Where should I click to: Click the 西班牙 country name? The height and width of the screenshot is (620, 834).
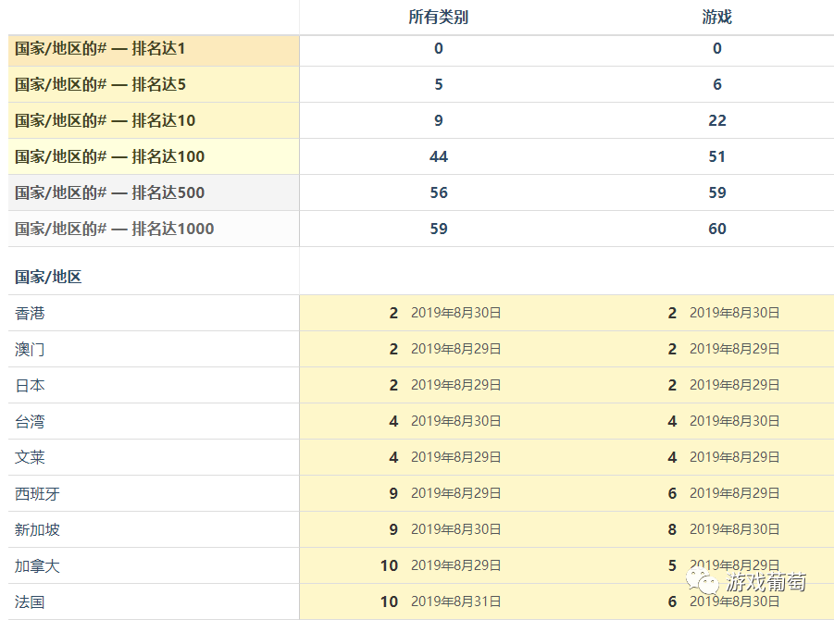click(x=35, y=493)
